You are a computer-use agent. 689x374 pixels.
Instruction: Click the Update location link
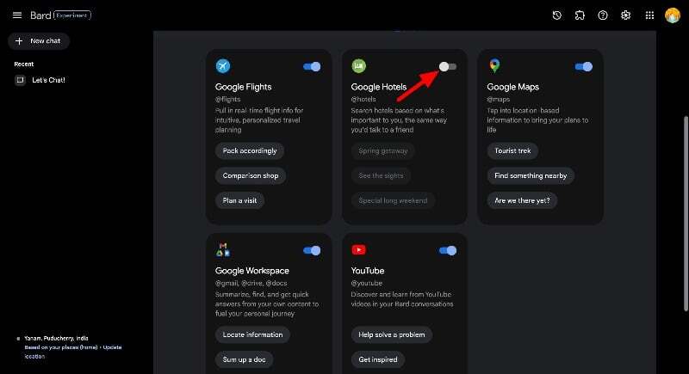(73, 352)
